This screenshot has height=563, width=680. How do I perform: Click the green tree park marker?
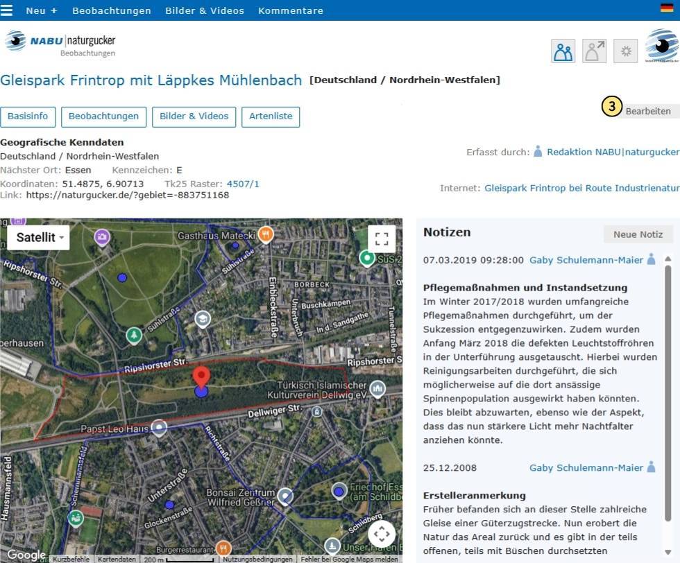click(x=134, y=336)
